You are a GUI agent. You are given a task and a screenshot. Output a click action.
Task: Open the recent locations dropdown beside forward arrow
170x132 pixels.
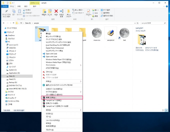pos(10,23)
